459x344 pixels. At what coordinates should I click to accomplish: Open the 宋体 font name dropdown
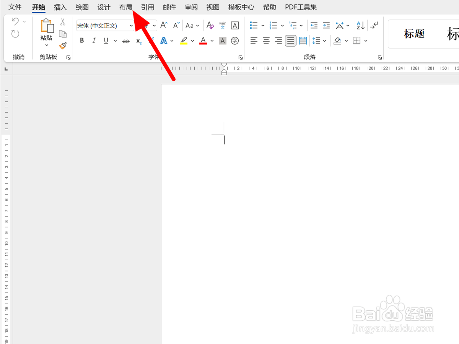[131, 26]
